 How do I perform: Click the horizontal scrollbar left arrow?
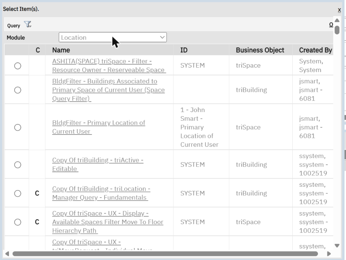7,254
